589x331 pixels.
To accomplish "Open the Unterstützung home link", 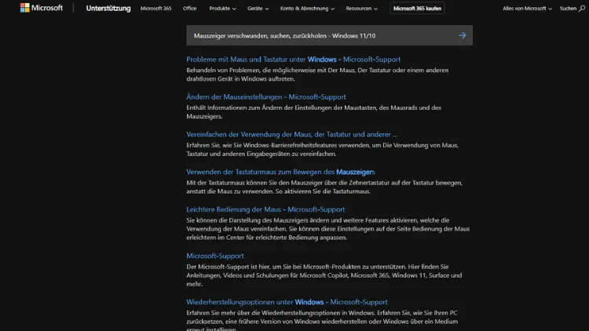I will click(108, 9).
